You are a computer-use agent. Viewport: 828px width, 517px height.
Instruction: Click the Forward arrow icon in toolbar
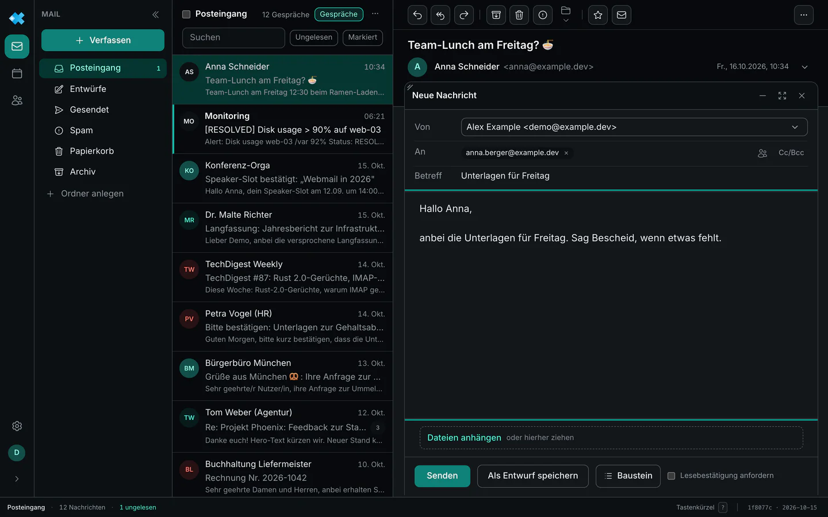click(464, 15)
